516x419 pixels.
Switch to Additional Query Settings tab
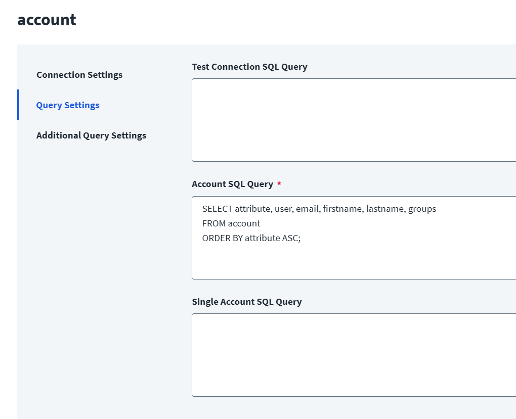pyautogui.click(x=91, y=135)
